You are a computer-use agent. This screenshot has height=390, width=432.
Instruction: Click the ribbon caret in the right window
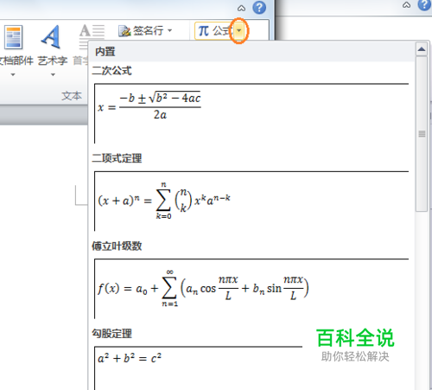pyautogui.click(x=406, y=5)
